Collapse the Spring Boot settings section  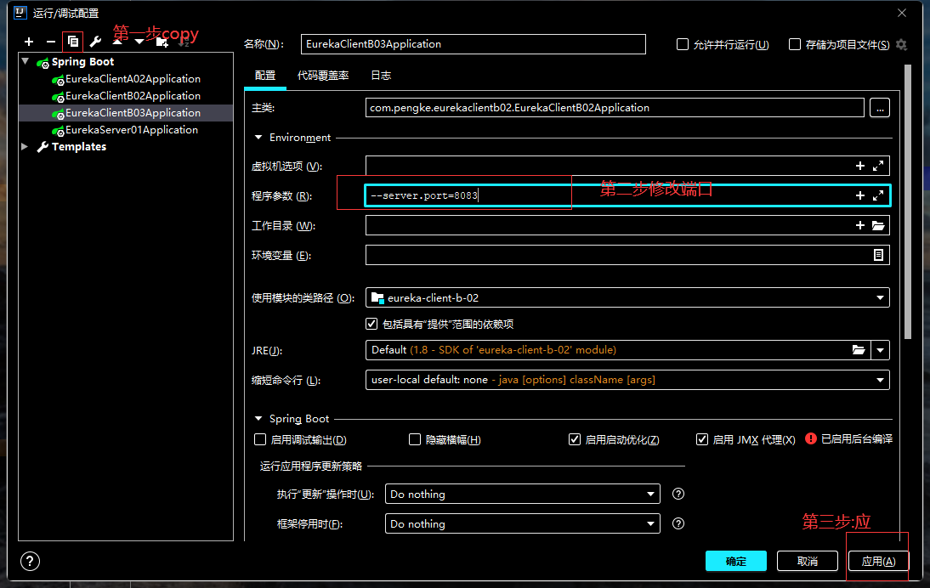[258, 418]
